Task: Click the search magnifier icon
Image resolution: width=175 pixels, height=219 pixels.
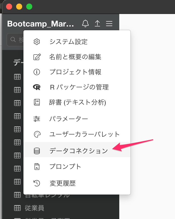Action: coord(13,40)
